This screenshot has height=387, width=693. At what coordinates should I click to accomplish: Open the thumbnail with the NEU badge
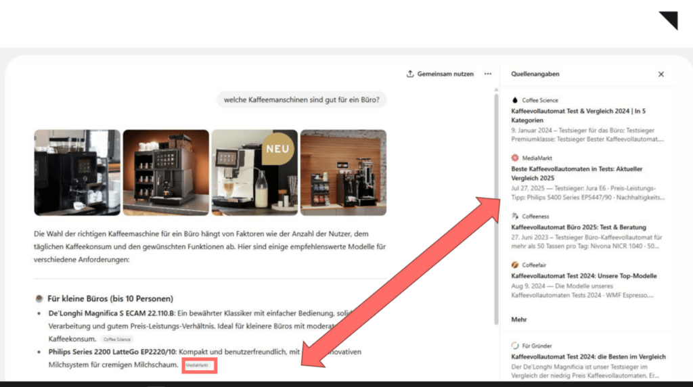[254, 173]
